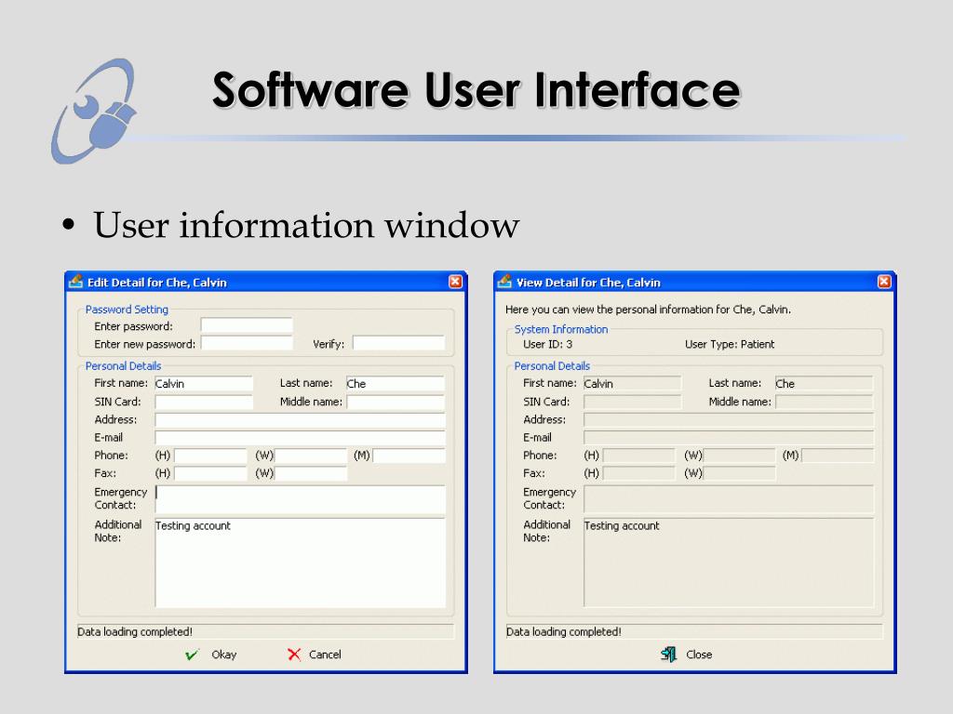Select the read-only Middle name field in View Detail
The image size is (953, 714).
pos(825,402)
